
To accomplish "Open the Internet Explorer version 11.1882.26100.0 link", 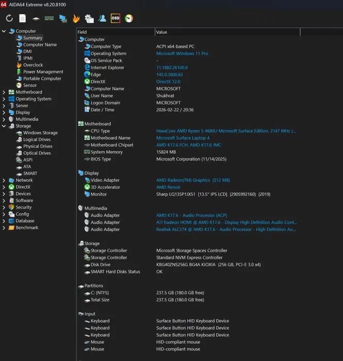I will (x=172, y=68).
